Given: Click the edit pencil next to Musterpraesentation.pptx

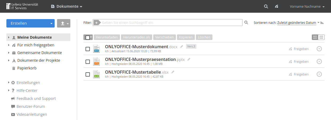Looking at the screenshot, I should tap(189, 59).
